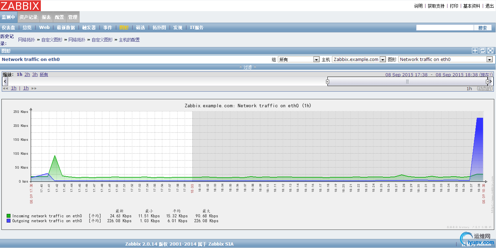
Task: Toggle fullscreen mode icon
Action: tap(490, 51)
